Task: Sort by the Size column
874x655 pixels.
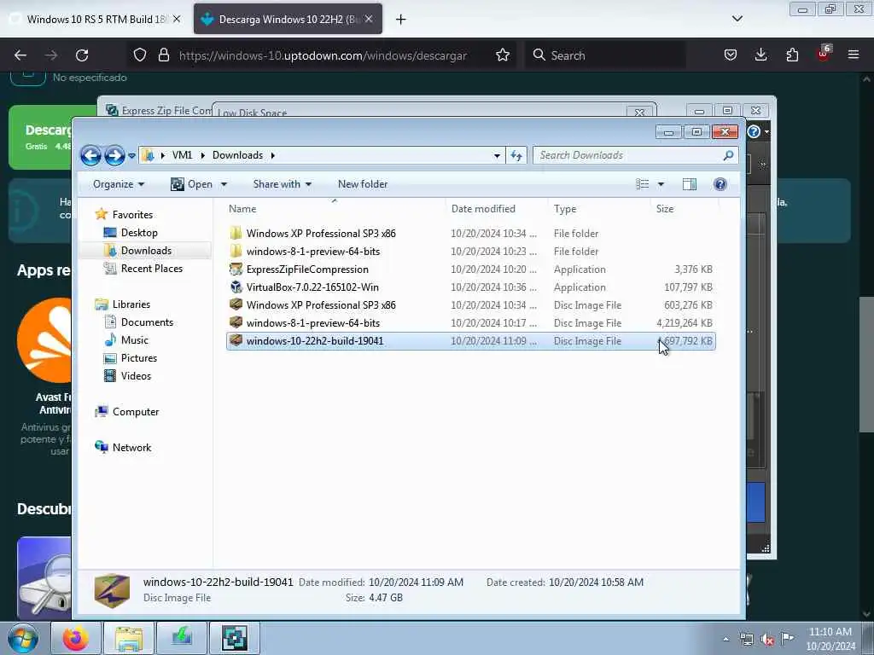Action: click(685, 209)
